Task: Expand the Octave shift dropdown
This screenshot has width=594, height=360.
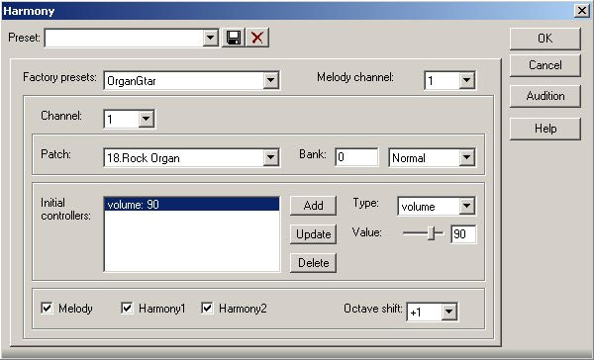Action: pos(448,312)
